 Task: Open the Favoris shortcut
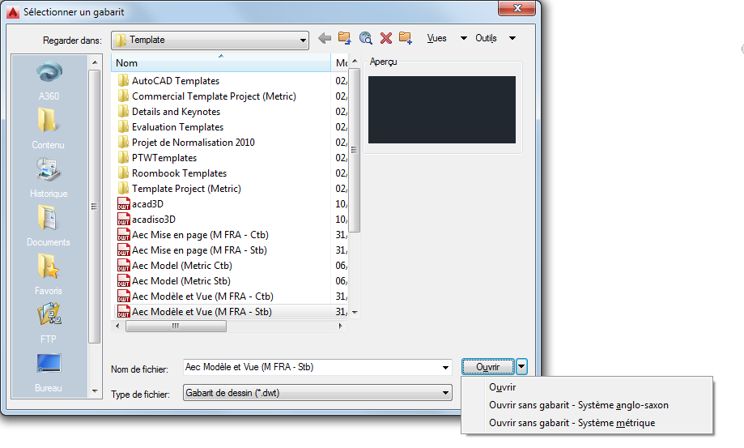[49, 275]
